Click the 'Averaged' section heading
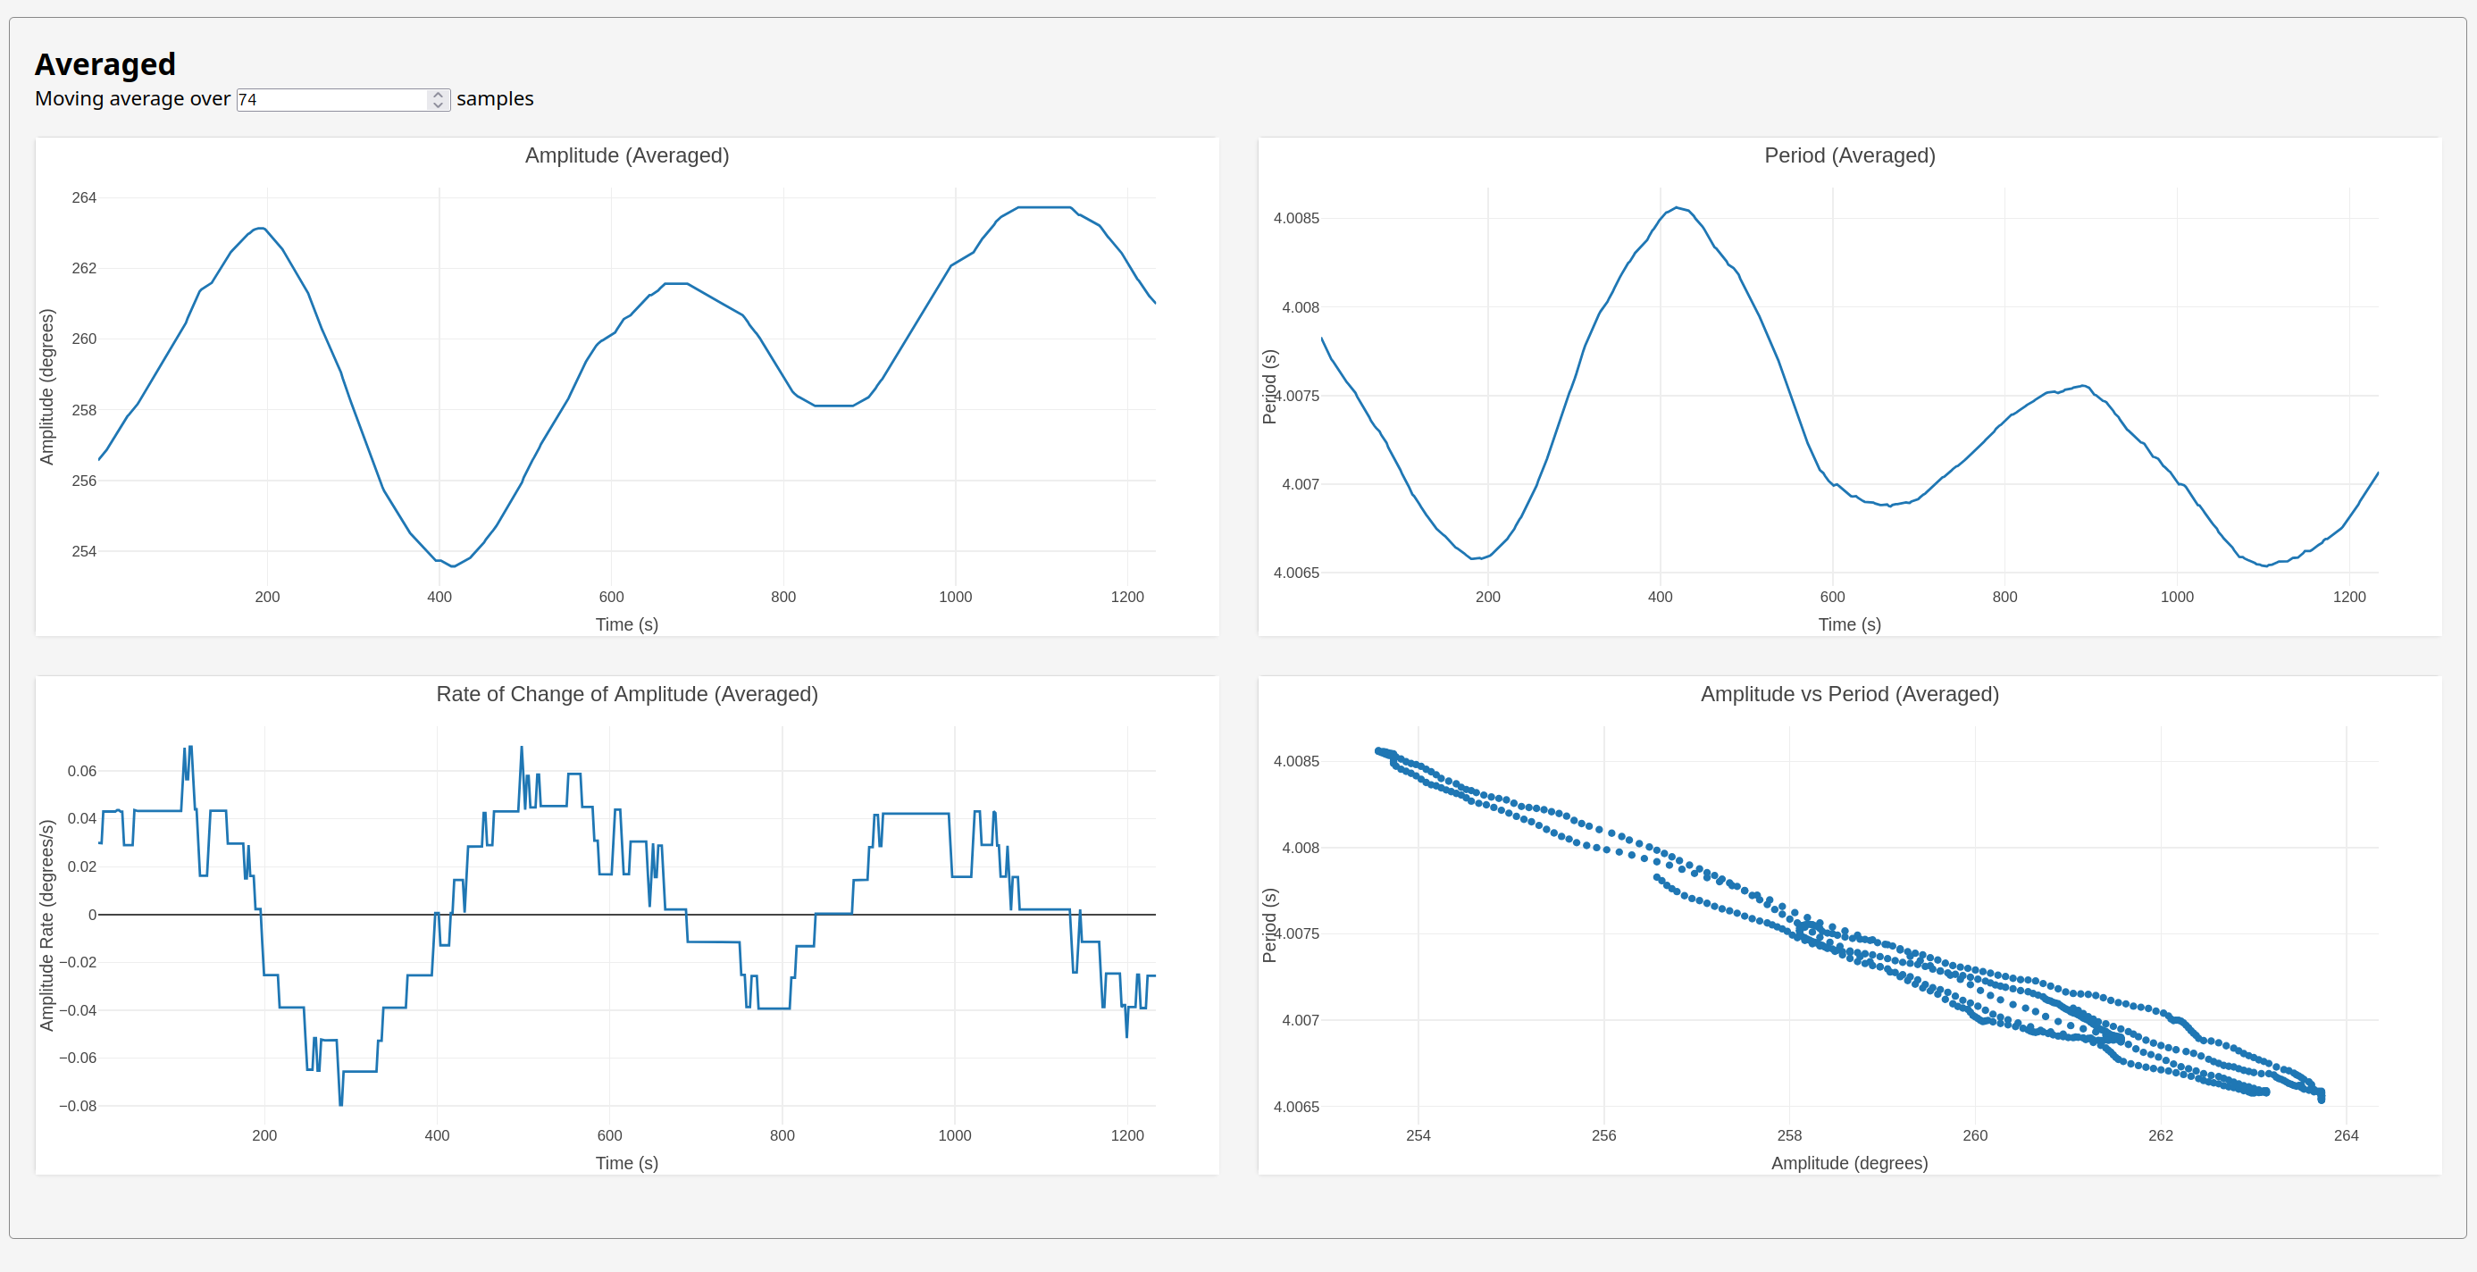 click(x=105, y=64)
